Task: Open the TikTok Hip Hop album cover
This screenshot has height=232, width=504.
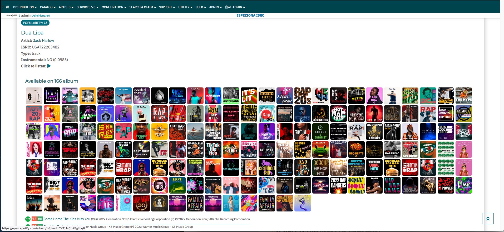Action: (x=213, y=149)
